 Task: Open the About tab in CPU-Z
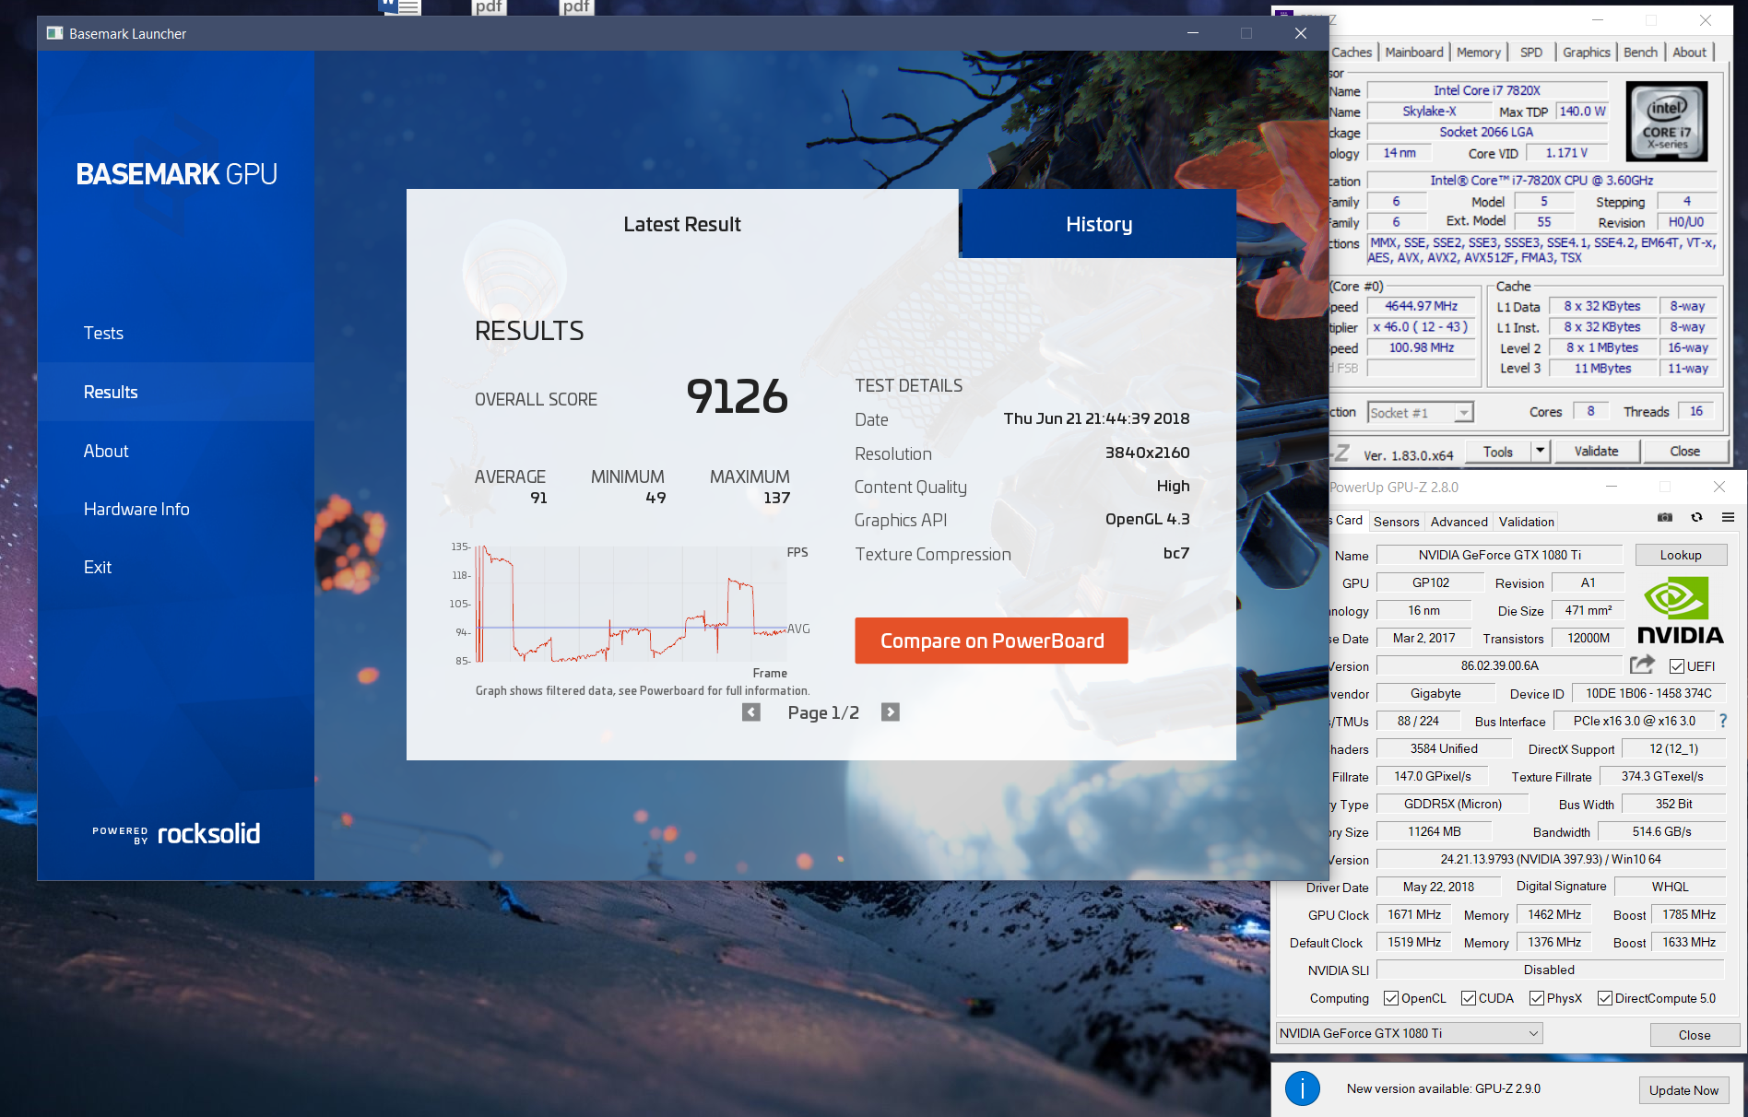click(1689, 53)
